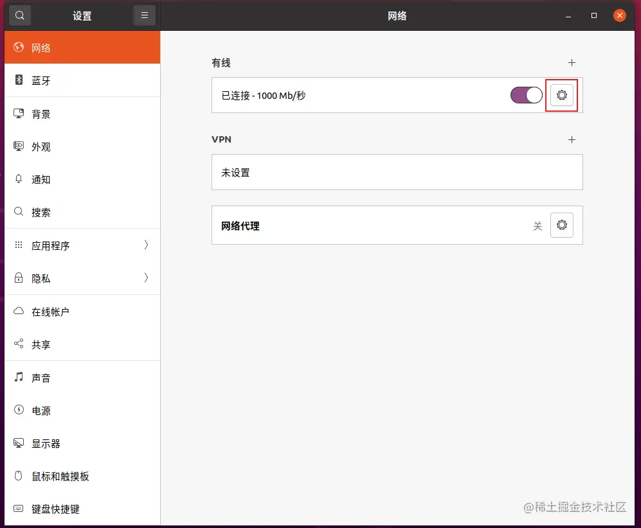
Task: Click the magnifier icon beside 搜索
Action: (19, 211)
